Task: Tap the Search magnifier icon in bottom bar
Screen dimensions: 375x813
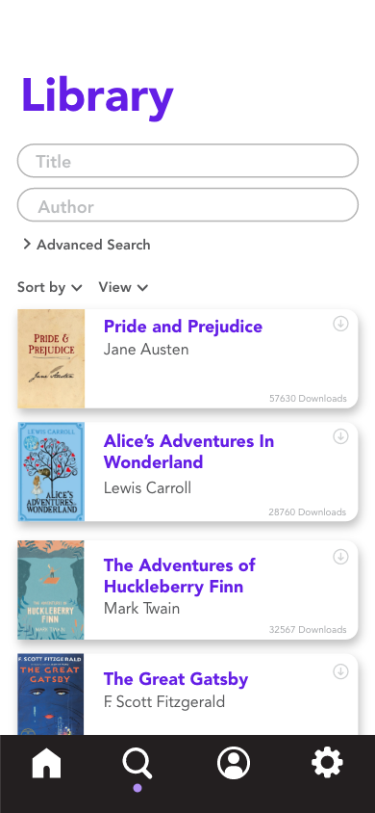Action: tap(137, 764)
